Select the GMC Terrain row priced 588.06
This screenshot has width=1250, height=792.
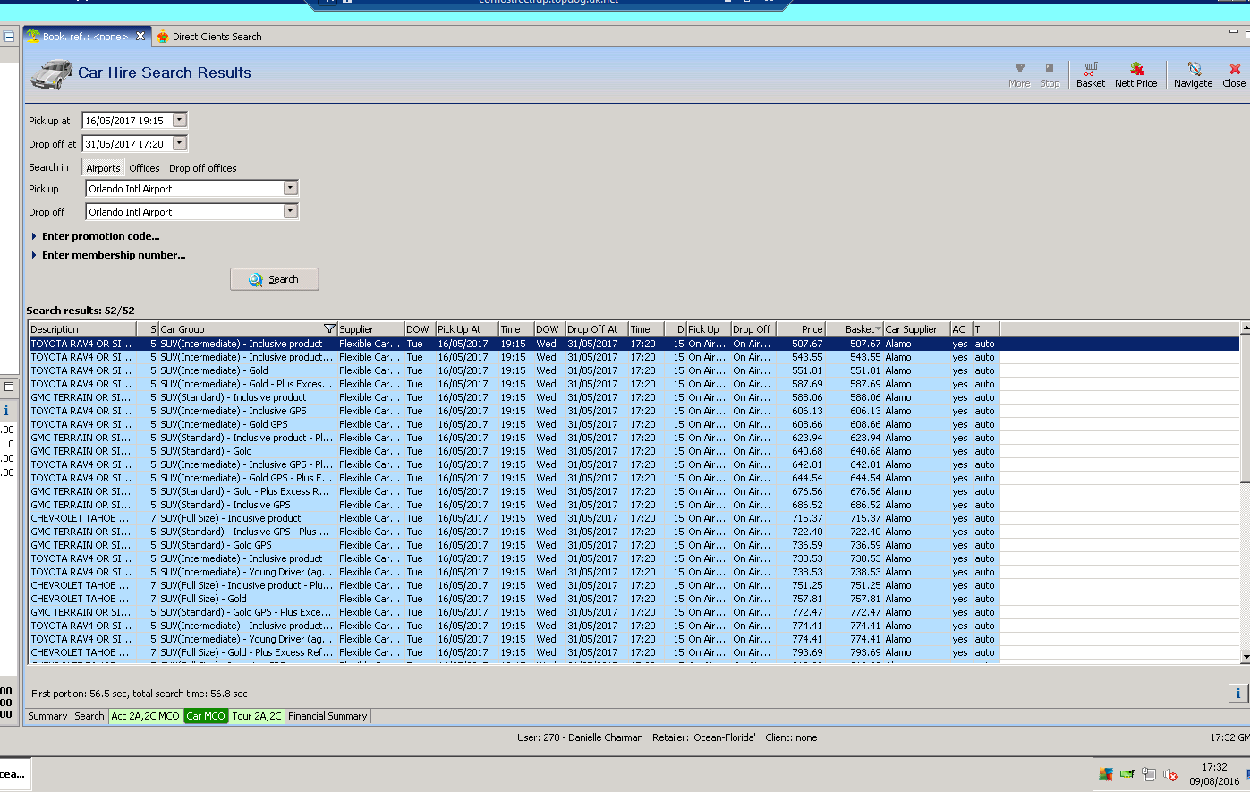(x=634, y=397)
